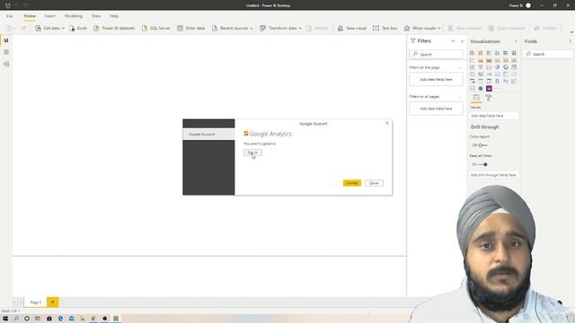This screenshot has width=575, height=323.
Task: Select the stacked column chart visual
Action: click(x=481, y=53)
